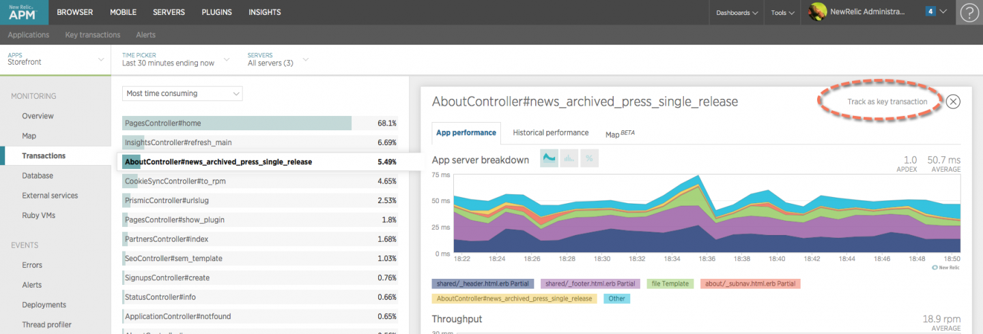Open the Alerts sub-menu item
The image size is (983, 334).
pos(145,35)
